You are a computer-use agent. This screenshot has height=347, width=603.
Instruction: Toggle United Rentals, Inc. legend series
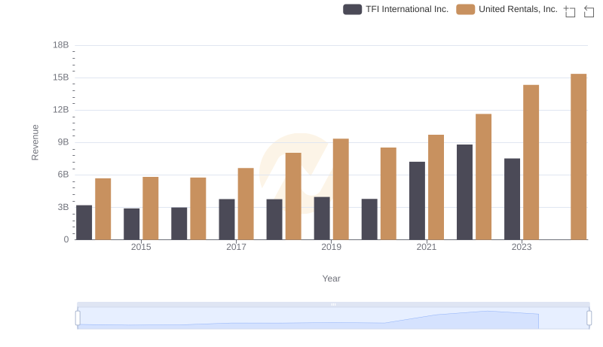[x=507, y=9]
